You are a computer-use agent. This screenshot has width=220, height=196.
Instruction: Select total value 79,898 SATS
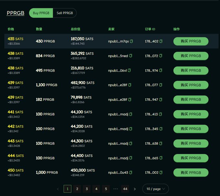coord(81,97)
